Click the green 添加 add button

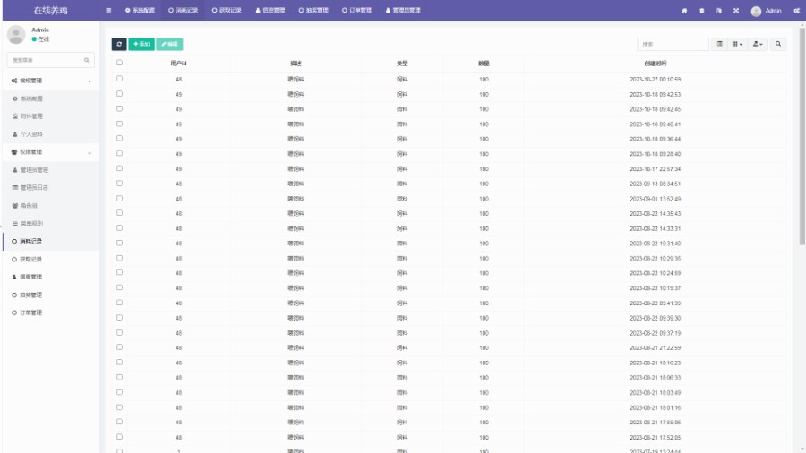coord(141,44)
